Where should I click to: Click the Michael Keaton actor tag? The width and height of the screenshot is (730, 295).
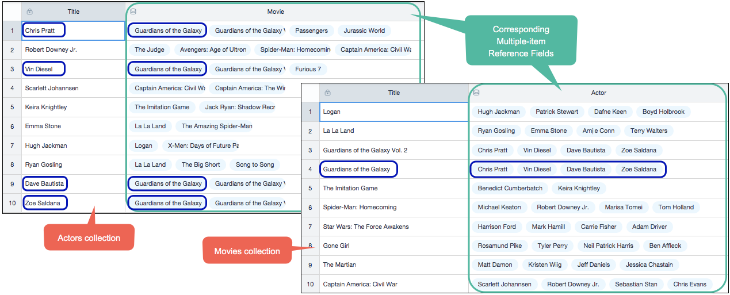pyautogui.click(x=499, y=207)
